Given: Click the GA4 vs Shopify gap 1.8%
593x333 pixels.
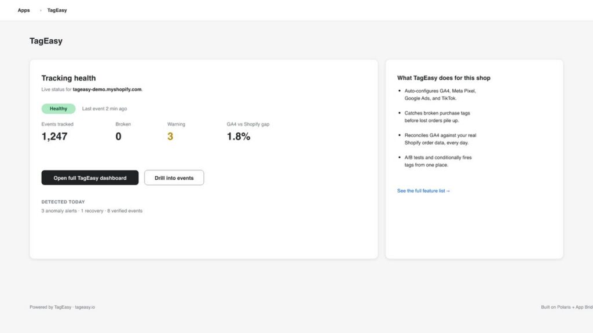Looking at the screenshot, I should click(238, 136).
